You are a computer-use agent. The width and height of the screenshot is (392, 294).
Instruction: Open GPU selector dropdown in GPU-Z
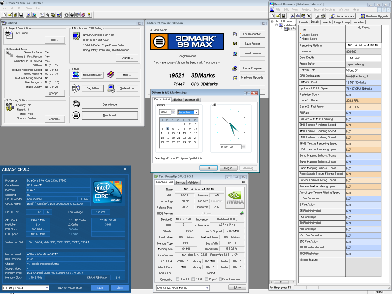coord(207,288)
